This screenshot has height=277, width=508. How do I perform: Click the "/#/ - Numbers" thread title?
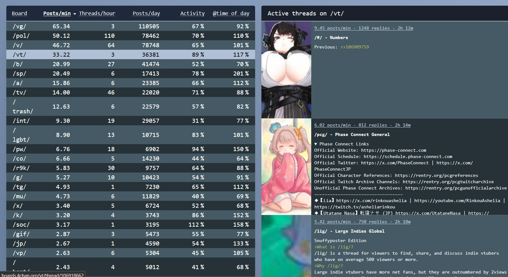tap(331, 37)
